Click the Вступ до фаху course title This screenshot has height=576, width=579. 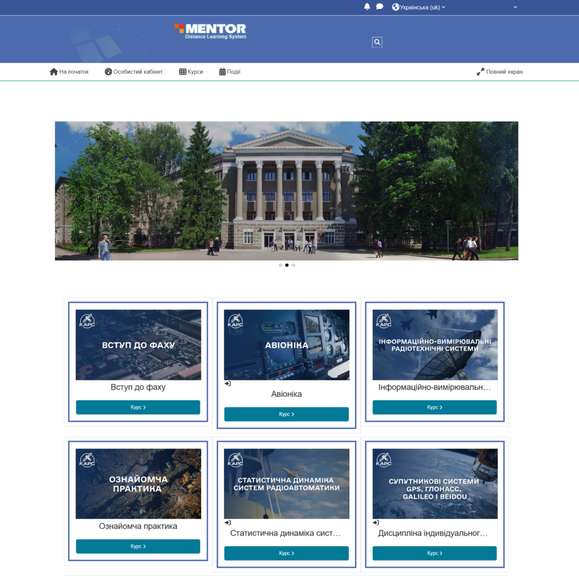click(138, 387)
